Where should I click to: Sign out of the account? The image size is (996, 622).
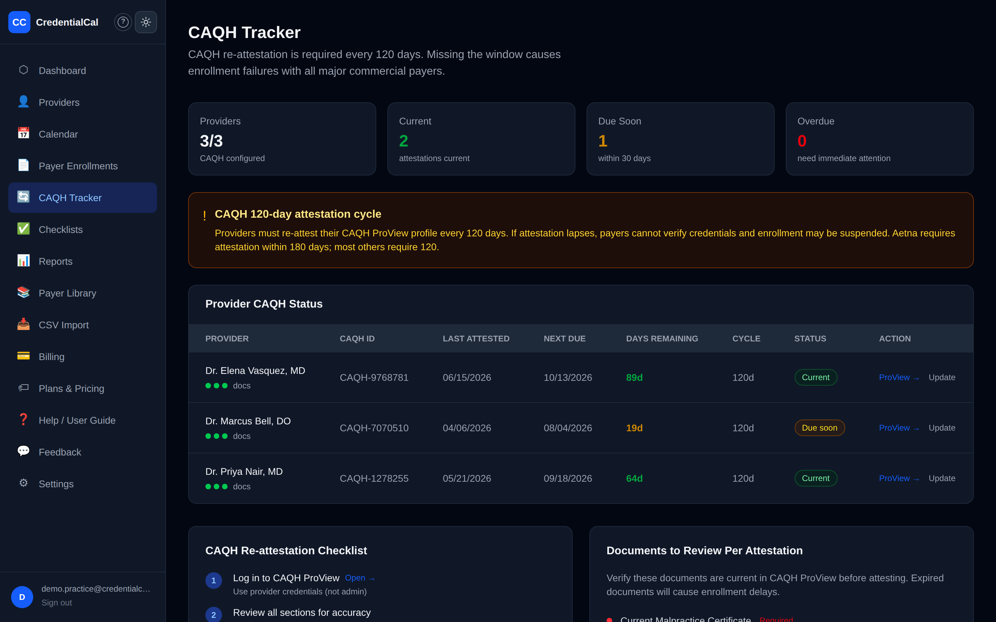(x=57, y=603)
